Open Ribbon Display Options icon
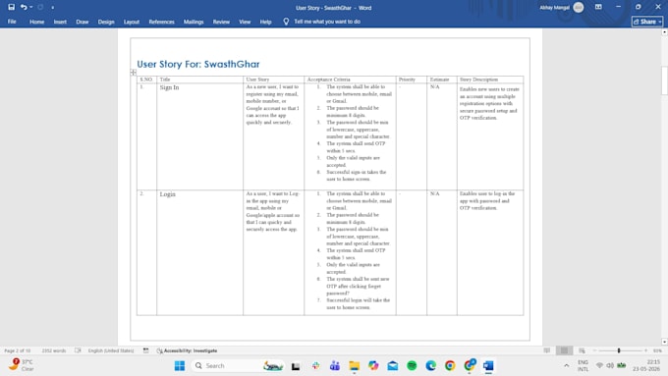The height and width of the screenshot is (376, 668). [598, 7]
